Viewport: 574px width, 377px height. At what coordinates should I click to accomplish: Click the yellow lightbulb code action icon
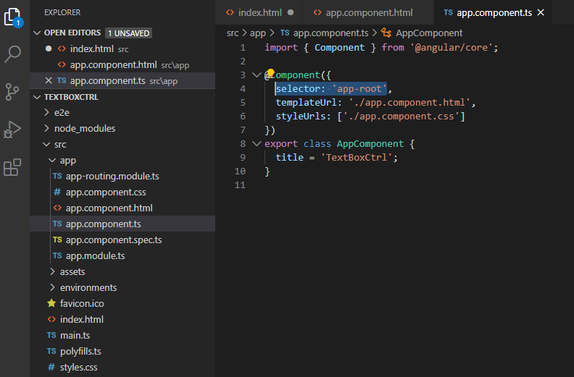click(270, 72)
